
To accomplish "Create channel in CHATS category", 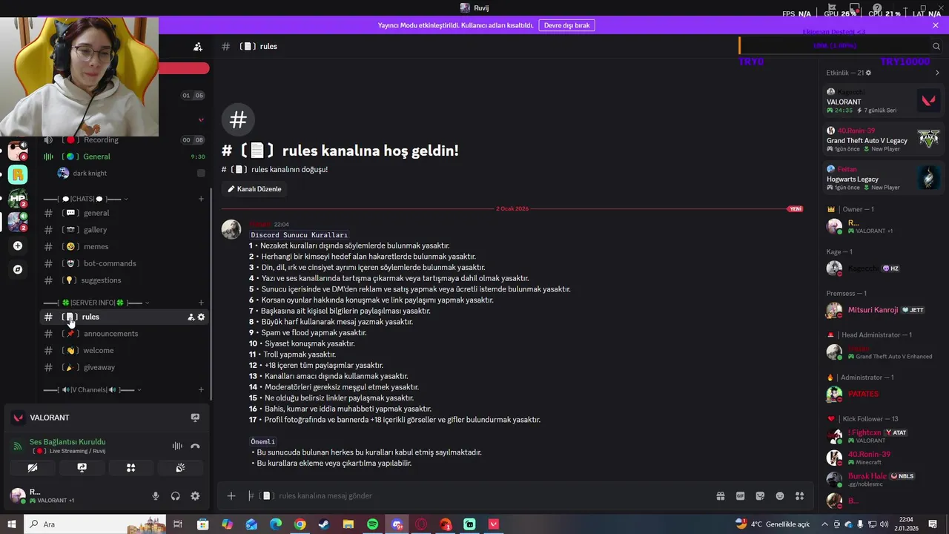I will [x=201, y=199].
